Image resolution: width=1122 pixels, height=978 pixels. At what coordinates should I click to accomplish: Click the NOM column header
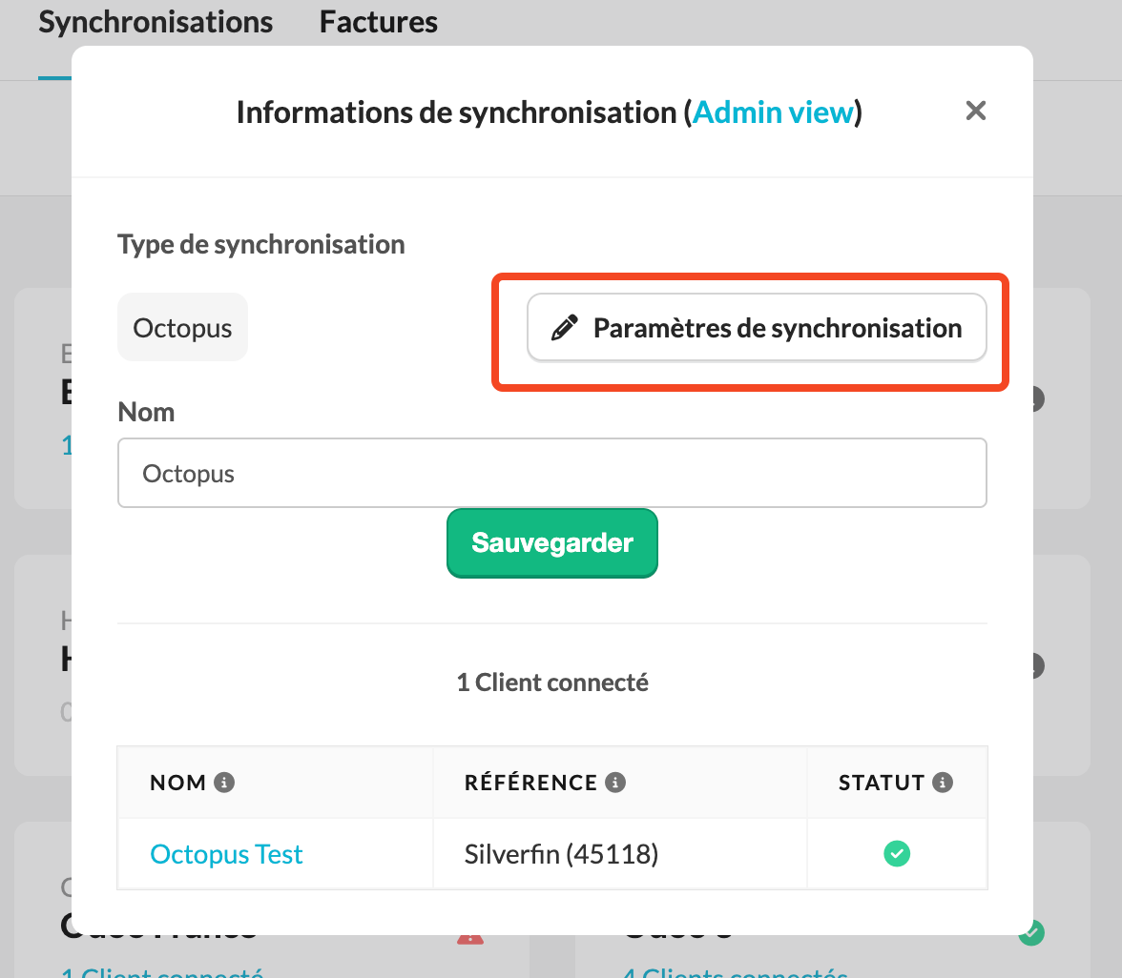click(177, 783)
